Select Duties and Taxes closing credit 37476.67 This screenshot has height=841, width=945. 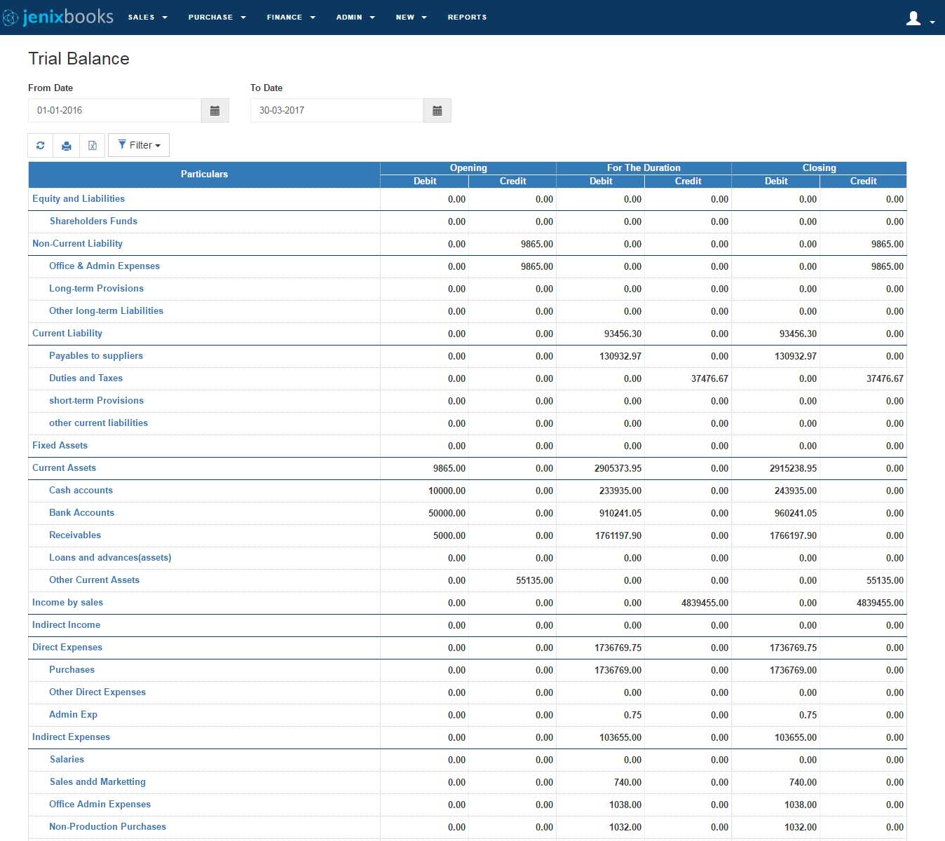point(885,378)
